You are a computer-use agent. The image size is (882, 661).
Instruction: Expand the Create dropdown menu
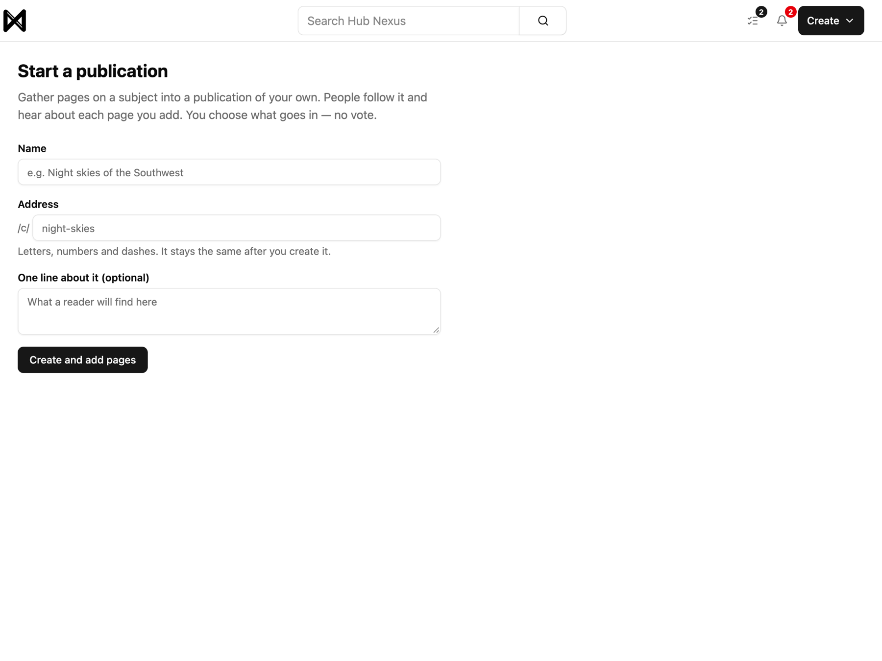point(831,21)
